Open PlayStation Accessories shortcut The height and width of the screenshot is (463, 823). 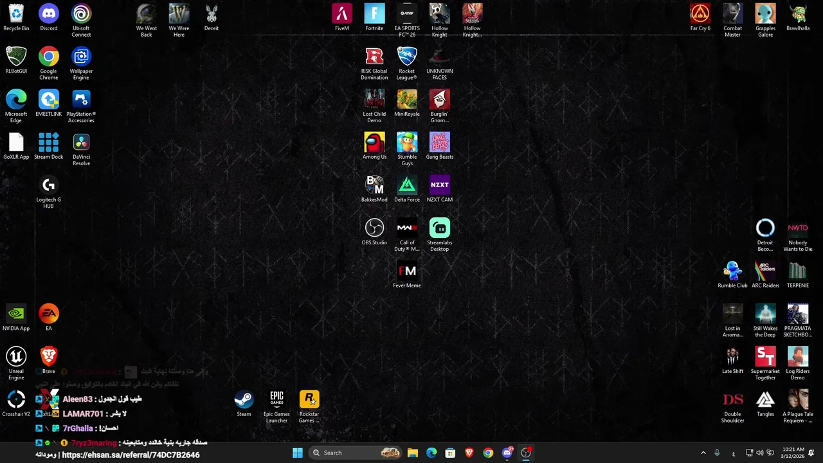(81, 107)
